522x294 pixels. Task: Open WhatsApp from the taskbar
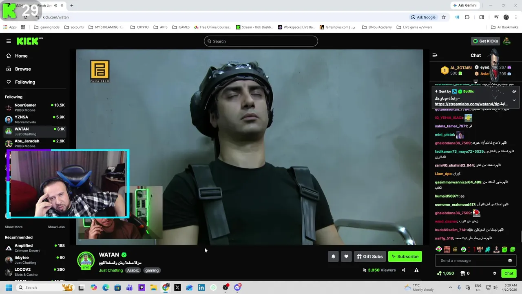(x=213, y=287)
